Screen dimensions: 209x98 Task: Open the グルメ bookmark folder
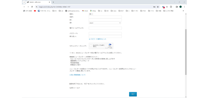click(143, 11)
